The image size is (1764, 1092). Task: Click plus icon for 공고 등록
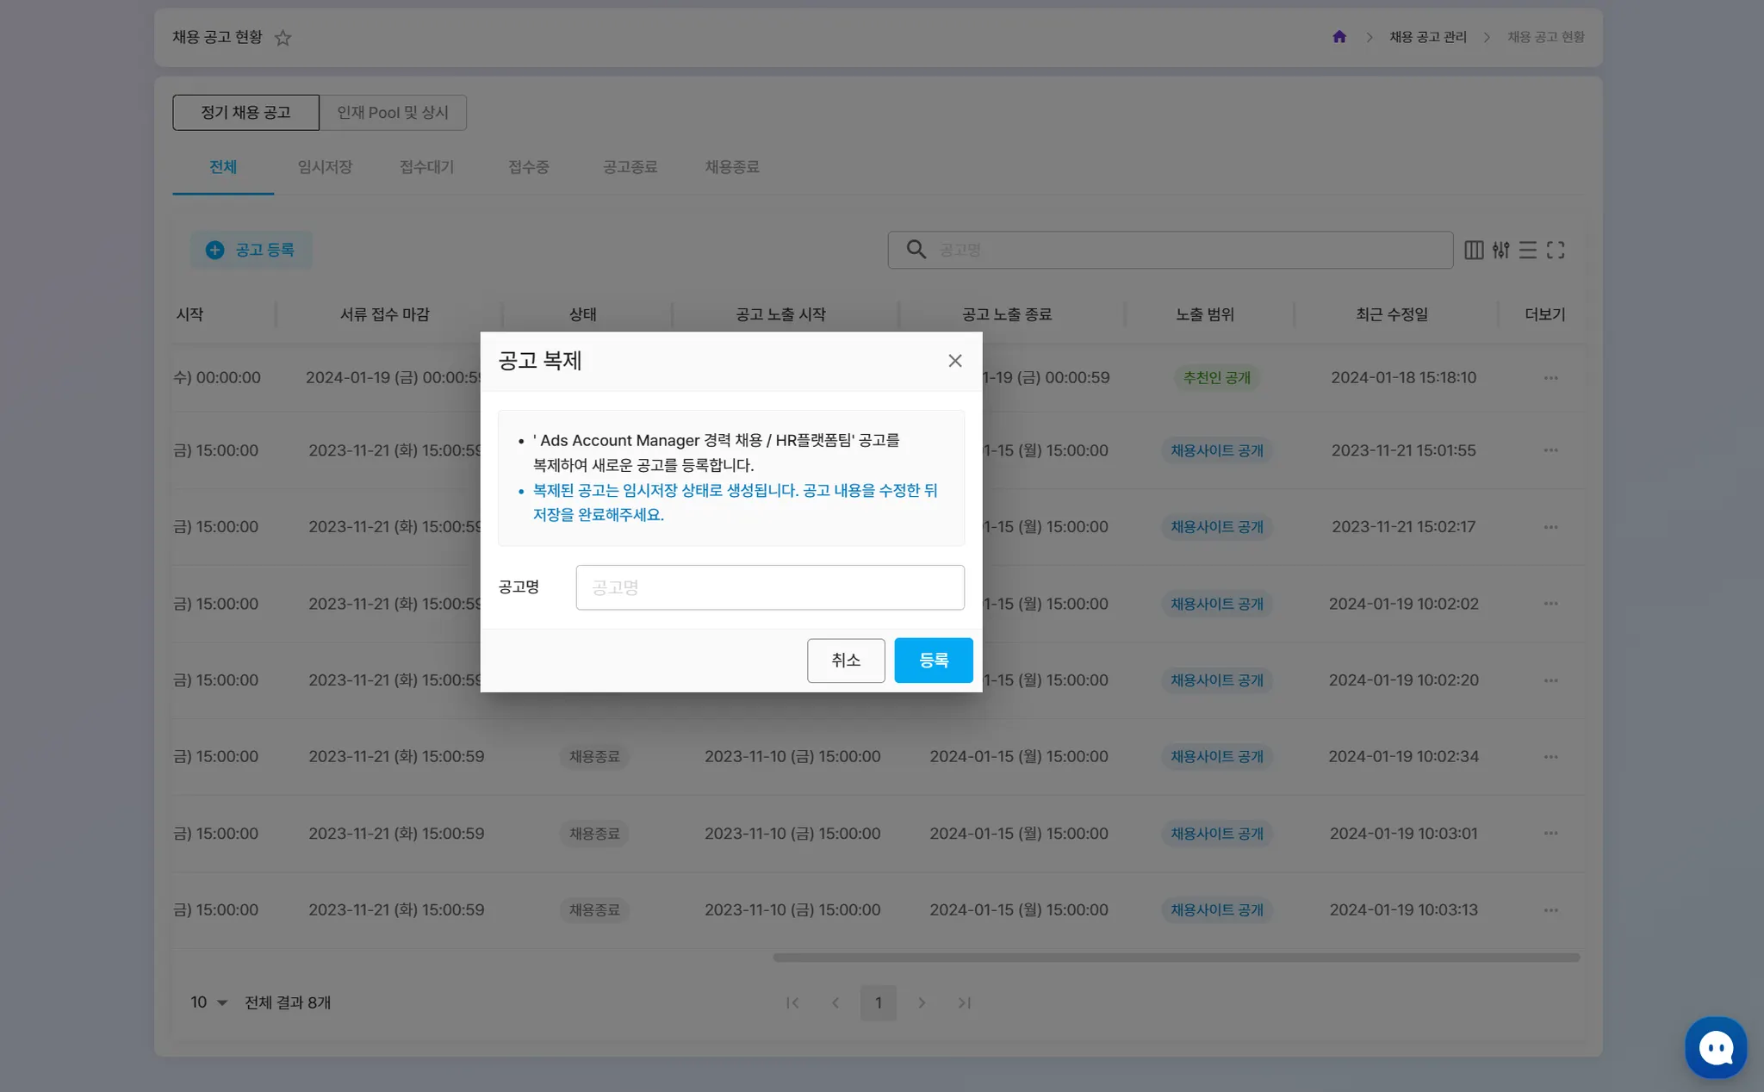(x=214, y=250)
